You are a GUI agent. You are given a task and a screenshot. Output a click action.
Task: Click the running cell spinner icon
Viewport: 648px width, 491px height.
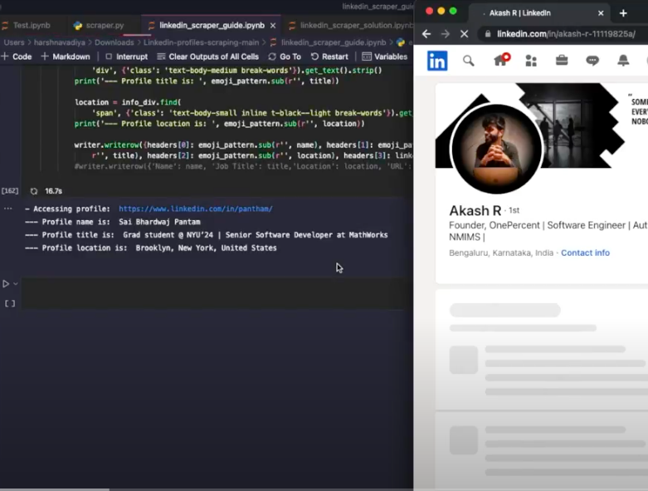34,191
